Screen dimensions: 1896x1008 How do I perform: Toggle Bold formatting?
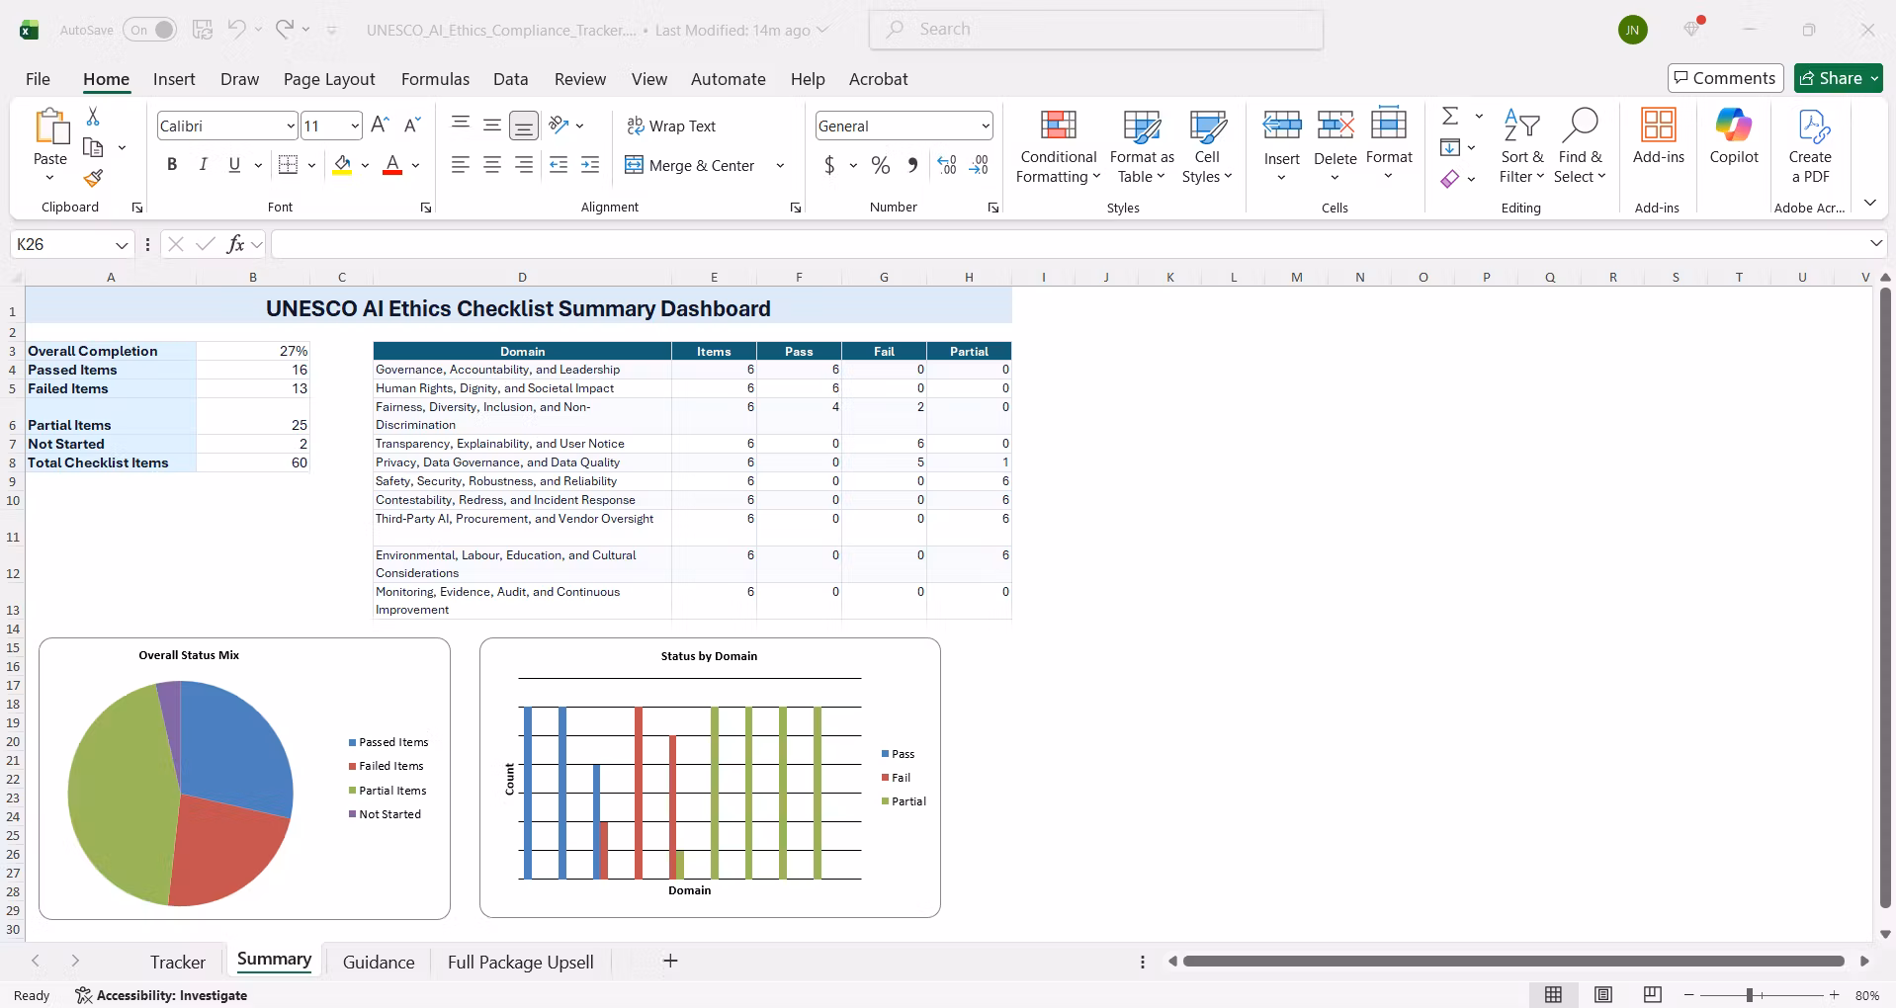click(x=172, y=165)
